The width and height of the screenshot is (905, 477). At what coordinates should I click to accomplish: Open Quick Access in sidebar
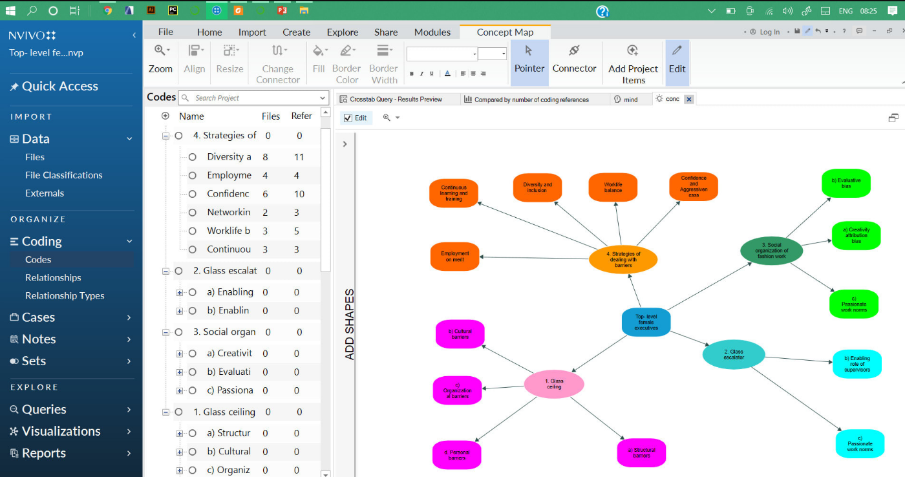(54, 86)
